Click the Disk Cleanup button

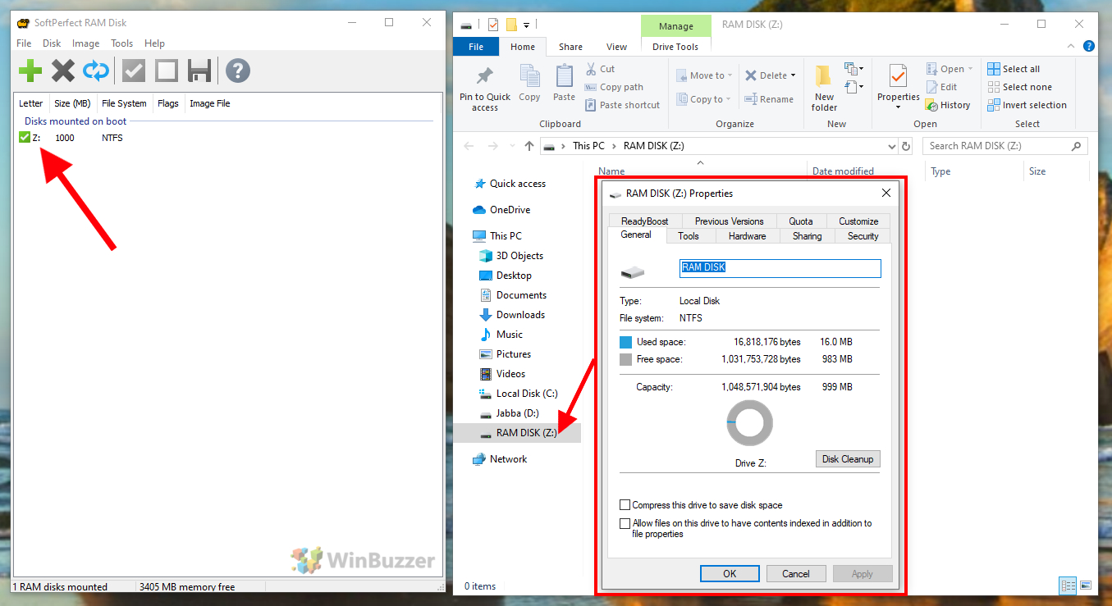848,459
